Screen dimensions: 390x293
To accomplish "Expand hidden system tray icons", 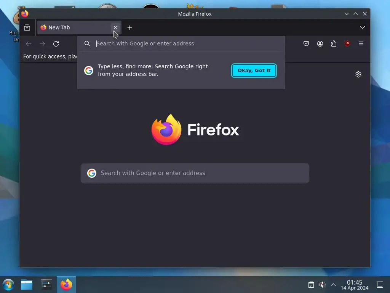I will [x=333, y=285].
